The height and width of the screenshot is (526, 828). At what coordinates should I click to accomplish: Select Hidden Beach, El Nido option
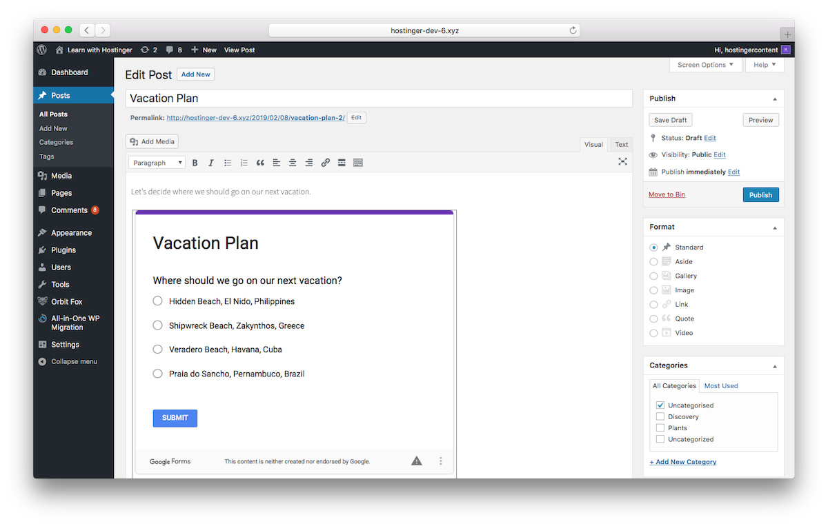tap(157, 301)
